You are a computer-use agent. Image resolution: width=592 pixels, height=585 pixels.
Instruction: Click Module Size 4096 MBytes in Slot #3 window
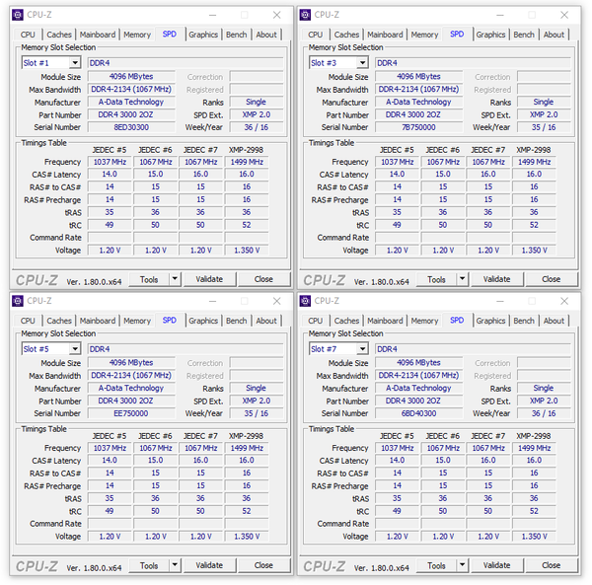coord(418,76)
